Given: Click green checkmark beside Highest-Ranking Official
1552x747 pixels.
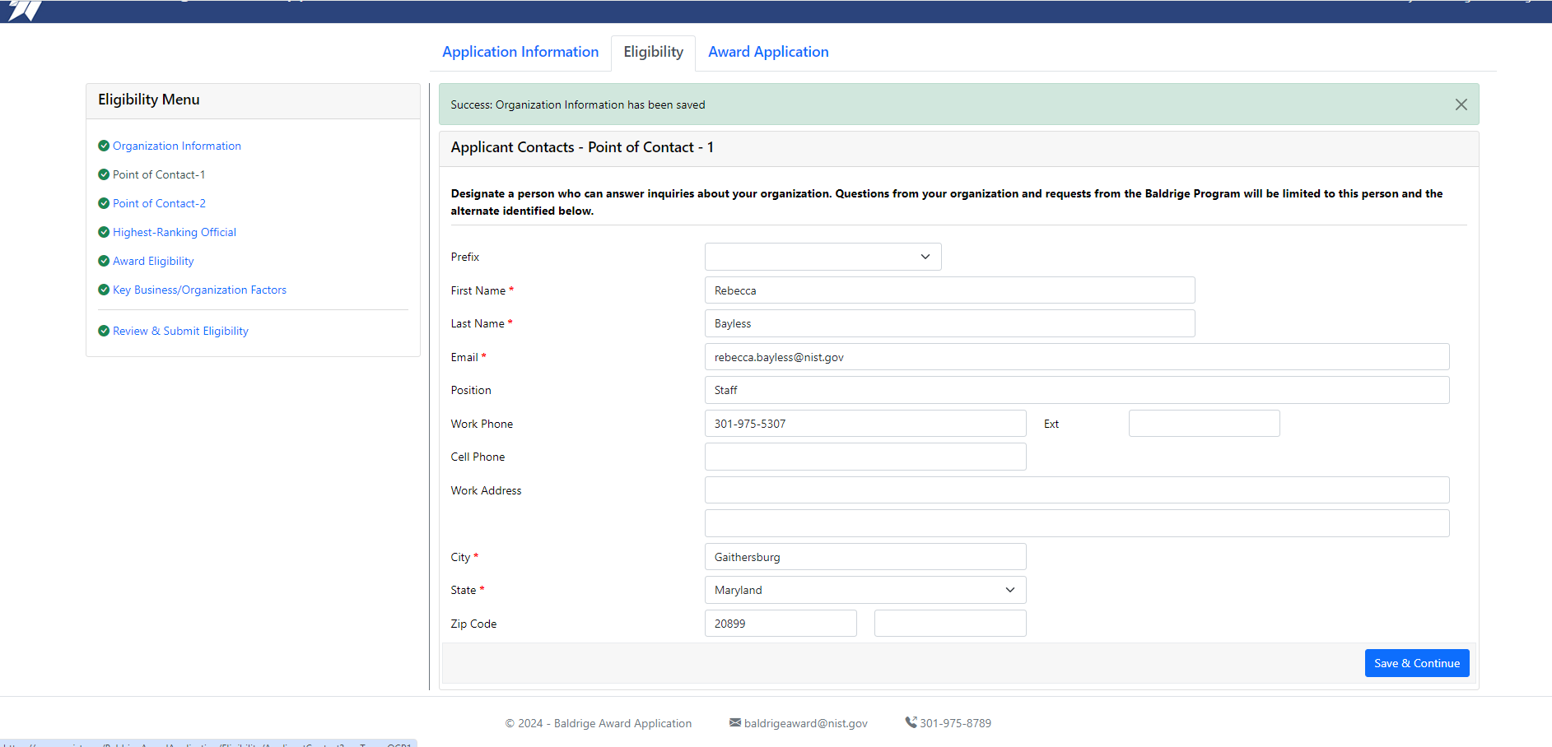Looking at the screenshot, I should coord(104,232).
